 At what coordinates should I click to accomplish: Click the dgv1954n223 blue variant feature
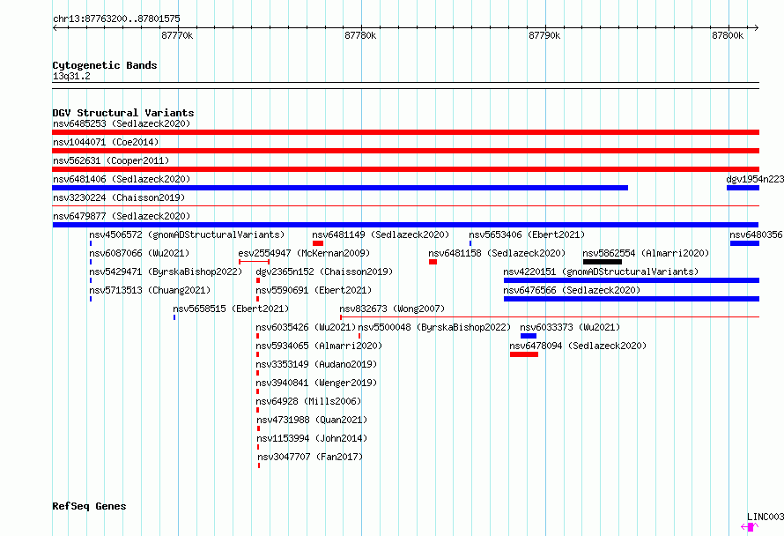[x=743, y=188]
